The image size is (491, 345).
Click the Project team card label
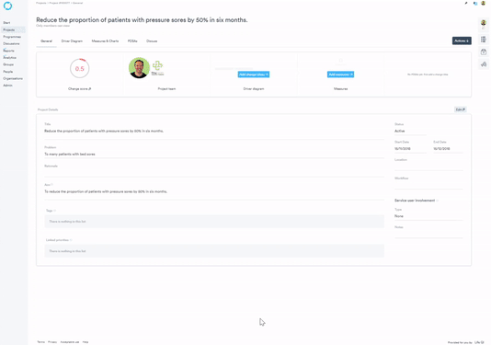click(x=166, y=89)
